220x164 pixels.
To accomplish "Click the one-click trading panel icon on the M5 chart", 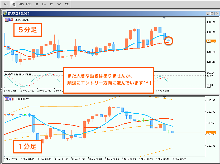I will click(x=7, y=20).
